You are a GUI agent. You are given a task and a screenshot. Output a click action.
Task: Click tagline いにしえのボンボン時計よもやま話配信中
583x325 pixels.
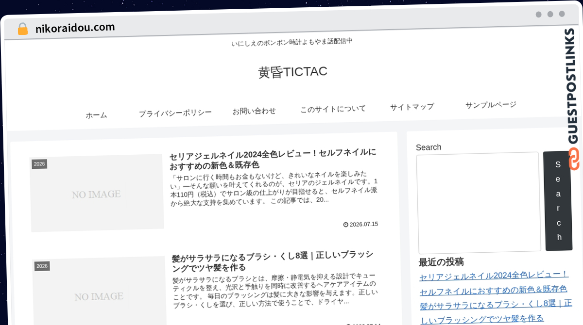click(292, 42)
